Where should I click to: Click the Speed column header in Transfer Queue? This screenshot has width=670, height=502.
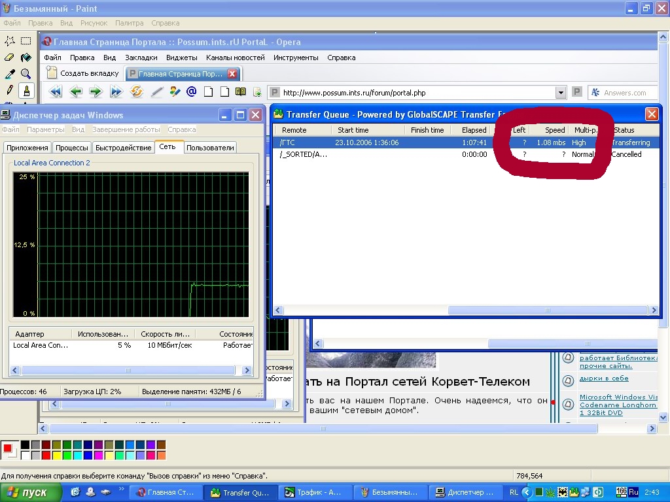tap(554, 130)
